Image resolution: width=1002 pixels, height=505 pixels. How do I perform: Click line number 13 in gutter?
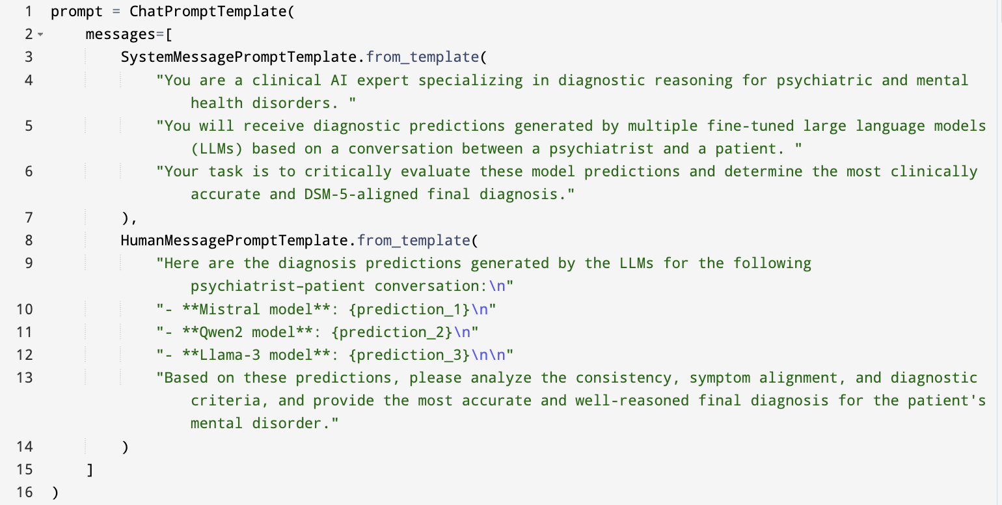(24, 377)
